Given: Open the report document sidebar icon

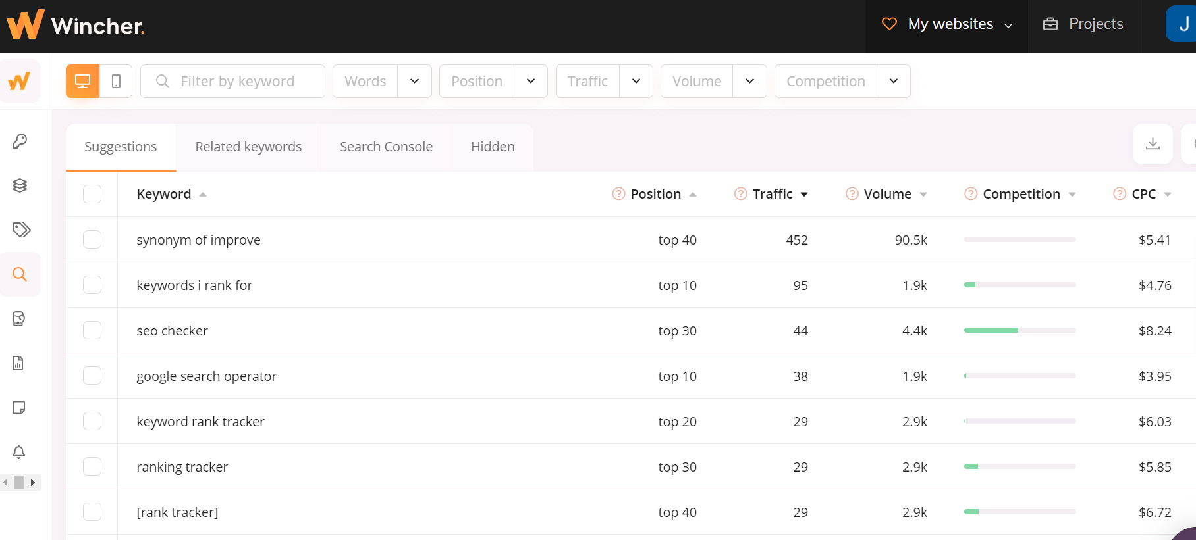Looking at the screenshot, I should 18,363.
